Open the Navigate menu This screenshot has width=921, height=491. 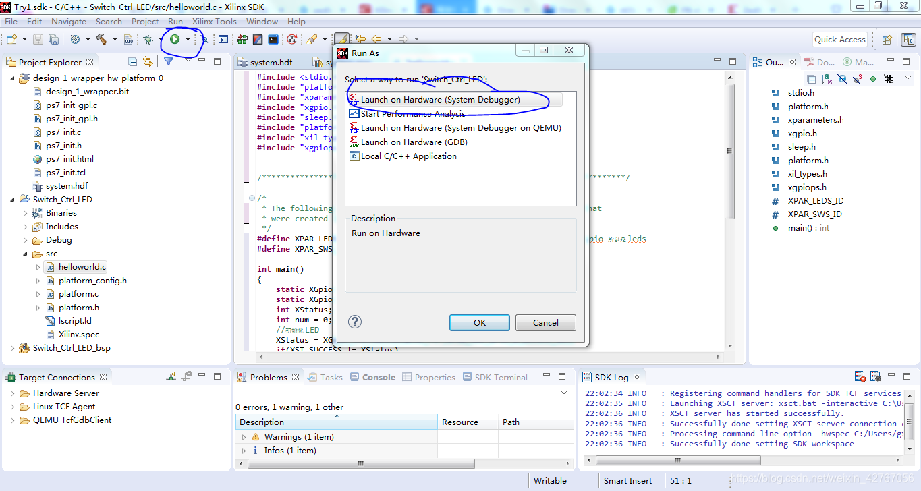(x=69, y=21)
